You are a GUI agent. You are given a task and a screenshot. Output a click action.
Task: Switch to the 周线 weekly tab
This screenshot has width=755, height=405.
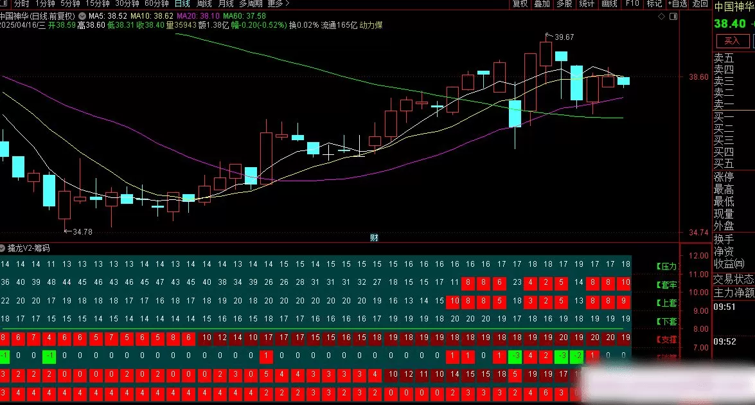(204, 4)
